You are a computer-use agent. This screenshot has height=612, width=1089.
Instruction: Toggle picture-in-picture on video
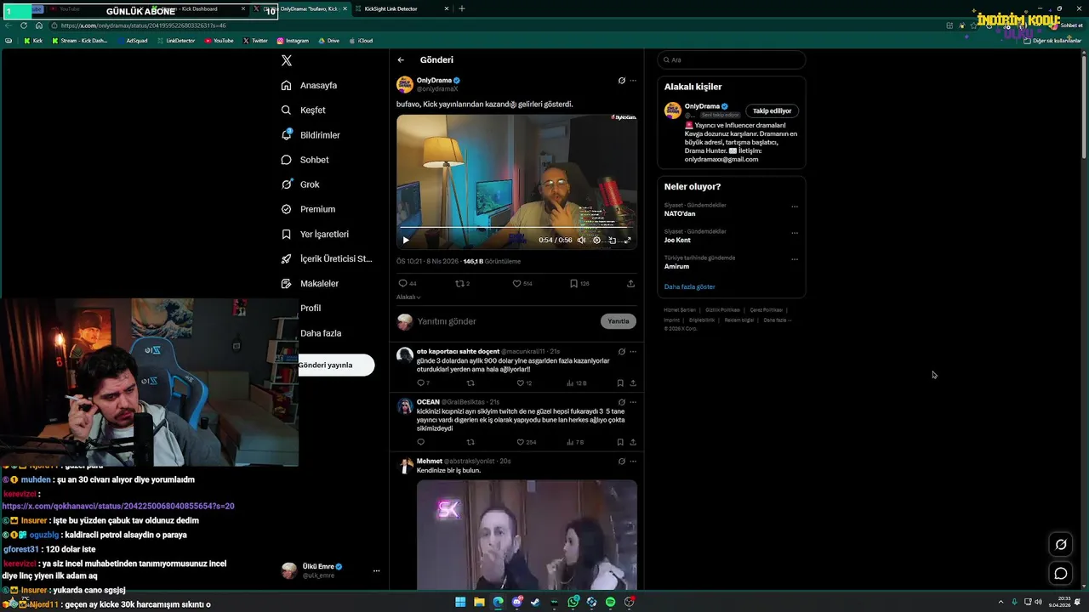click(612, 240)
